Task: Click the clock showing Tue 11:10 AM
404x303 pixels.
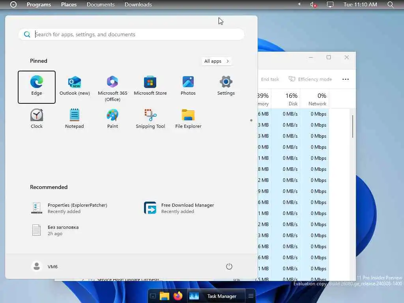Action: point(360,4)
